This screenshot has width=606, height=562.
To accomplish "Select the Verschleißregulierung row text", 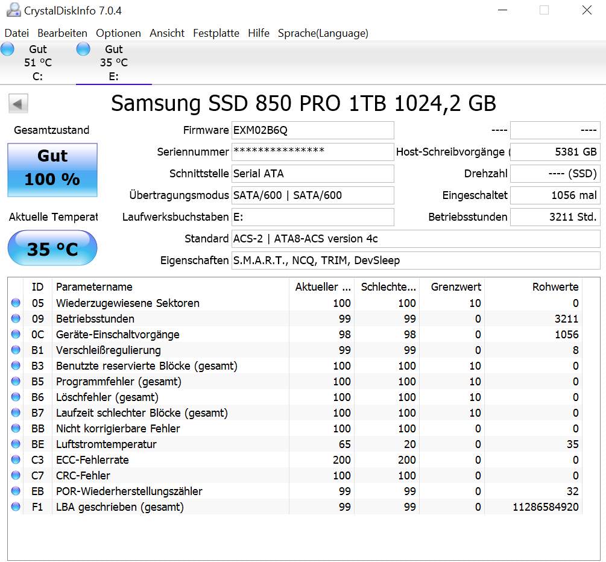I will point(108,350).
